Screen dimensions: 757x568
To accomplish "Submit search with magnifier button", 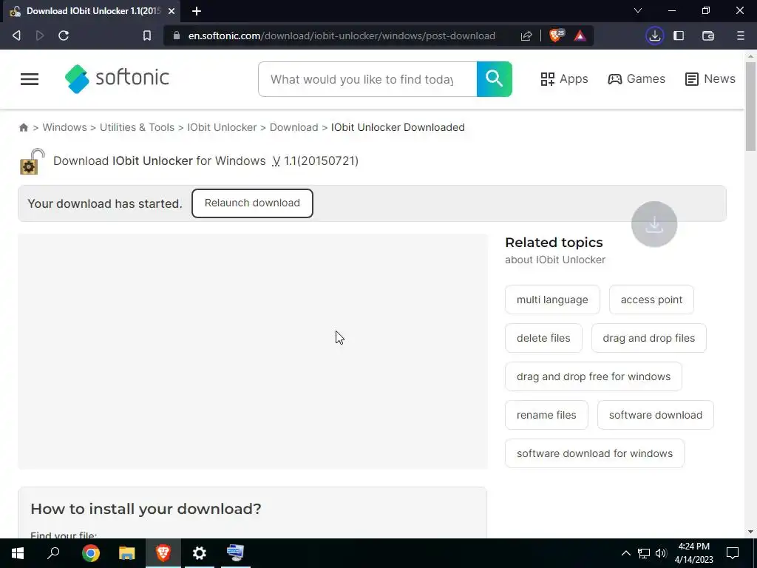I will tap(495, 79).
